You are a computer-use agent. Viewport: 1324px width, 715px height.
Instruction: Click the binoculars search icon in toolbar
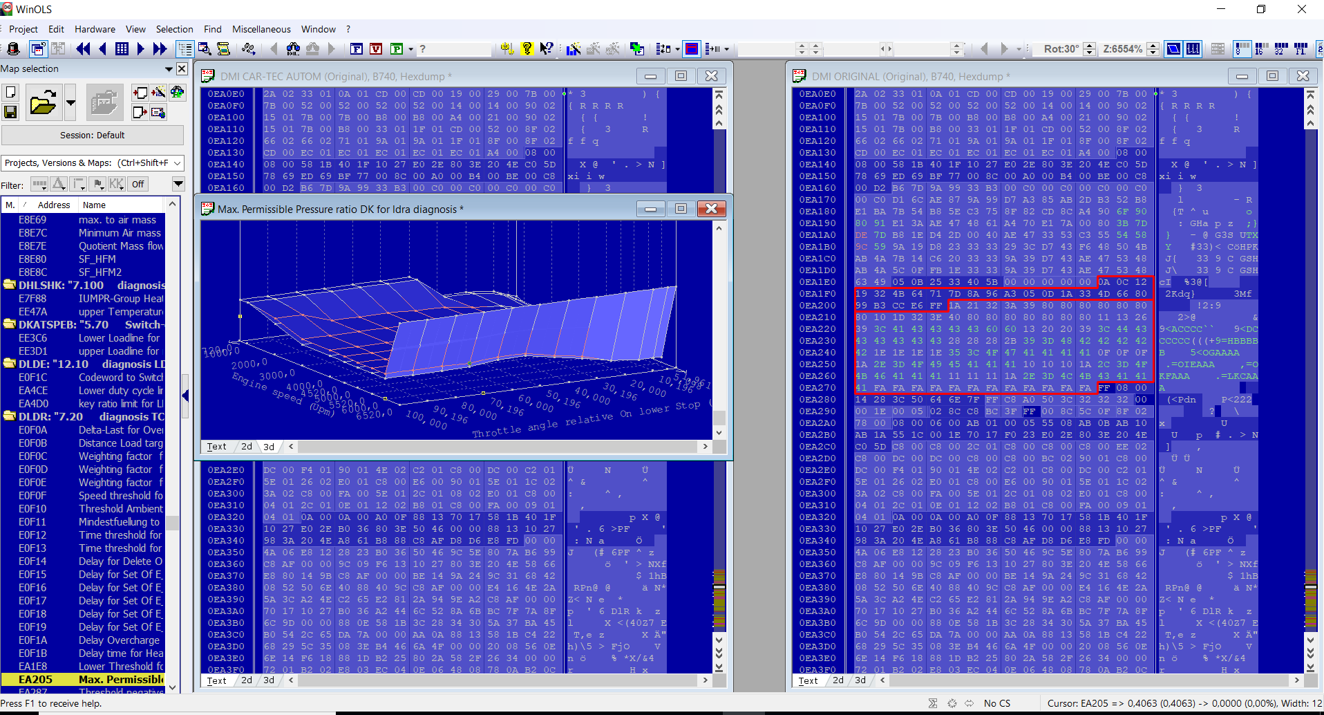(x=293, y=48)
